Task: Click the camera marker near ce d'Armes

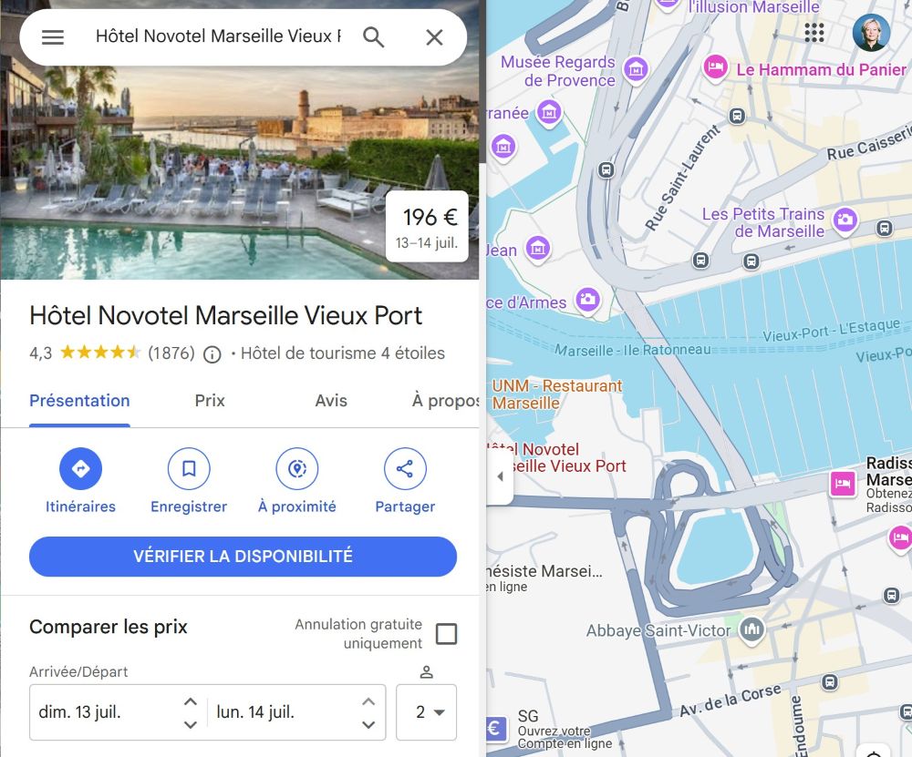Action: pyautogui.click(x=588, y=300)
